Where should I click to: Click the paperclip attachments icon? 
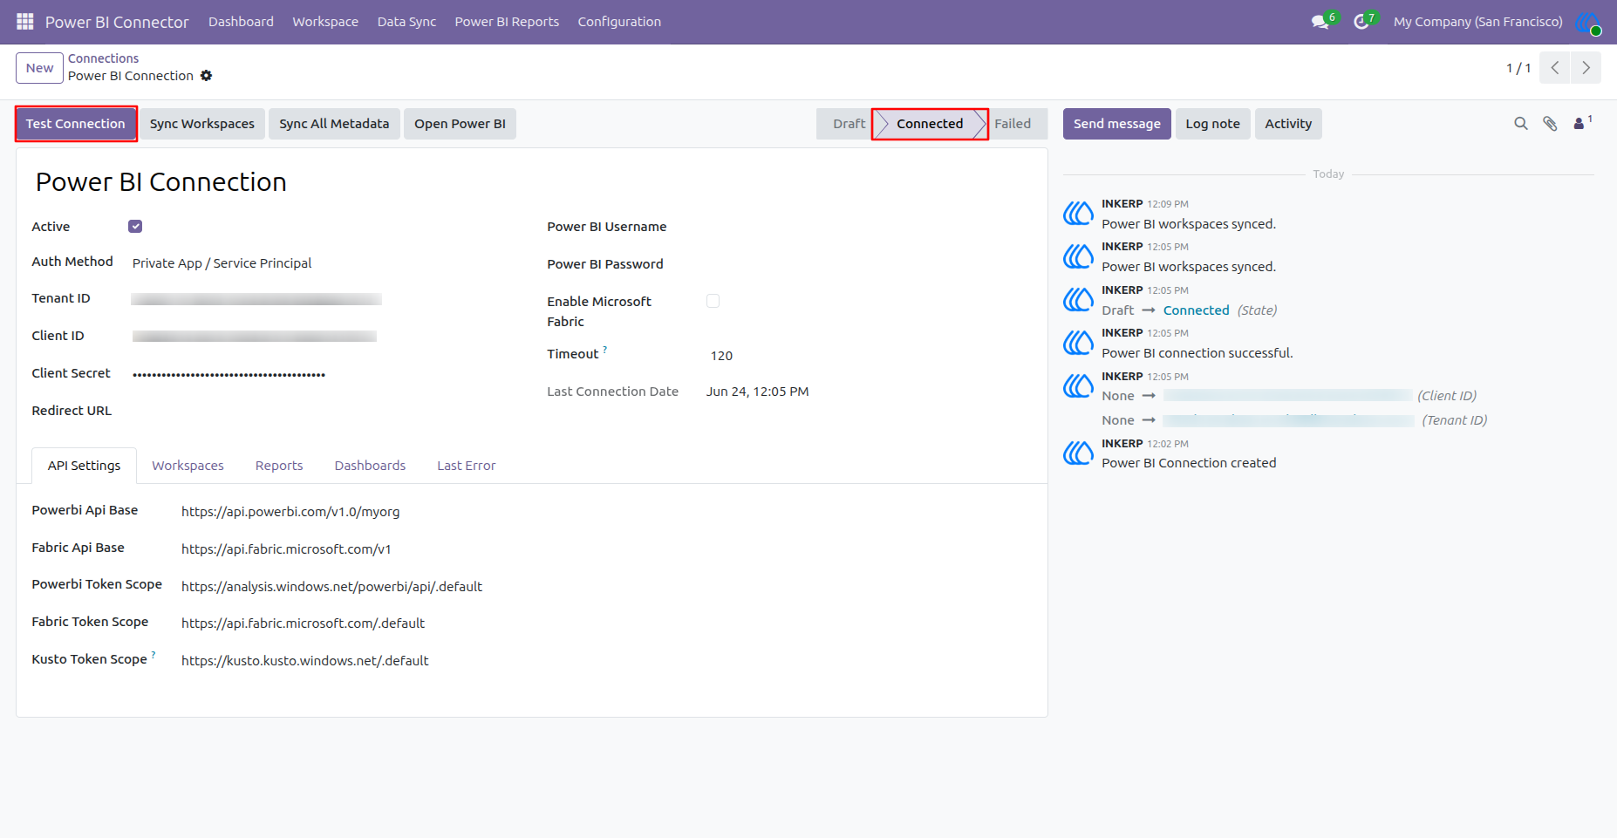pyautogui.click(x=1550, y=124)
